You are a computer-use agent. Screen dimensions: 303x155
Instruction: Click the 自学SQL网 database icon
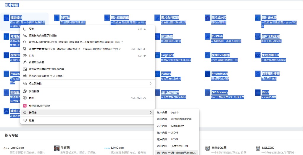pyautogui.click(x=207, y=148)
